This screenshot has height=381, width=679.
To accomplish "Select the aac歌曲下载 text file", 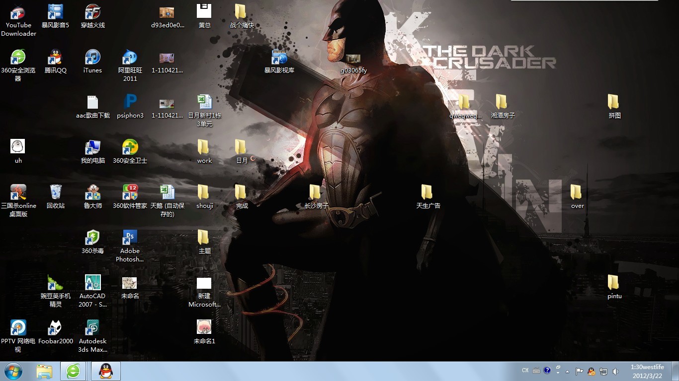I will [93, 107].
